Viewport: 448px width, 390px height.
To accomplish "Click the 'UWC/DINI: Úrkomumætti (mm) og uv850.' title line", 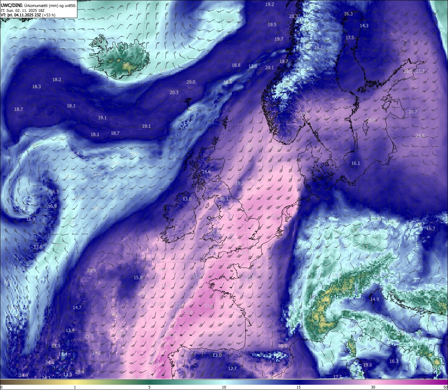I will click(38, 5).
